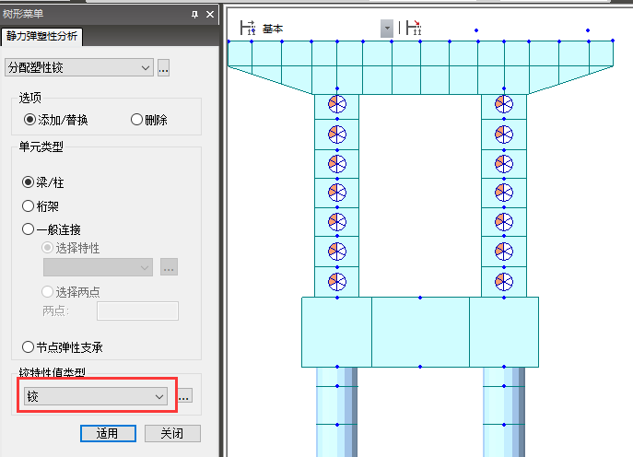Switch to 静力弹塑性分析 tab
This screenshot has height=457, width=633.
pos(43,37)
